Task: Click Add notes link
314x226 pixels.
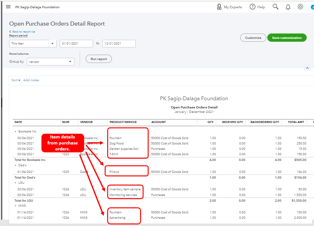Action: pos(31,80)
